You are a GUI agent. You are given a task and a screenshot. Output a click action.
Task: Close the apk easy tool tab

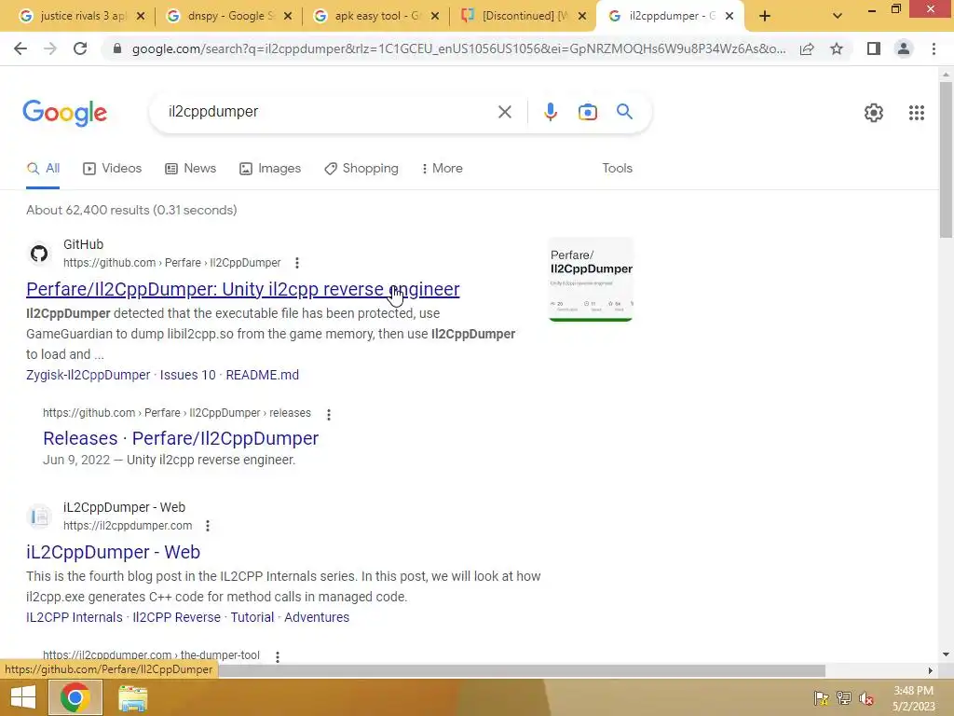(x=435, y=16)
